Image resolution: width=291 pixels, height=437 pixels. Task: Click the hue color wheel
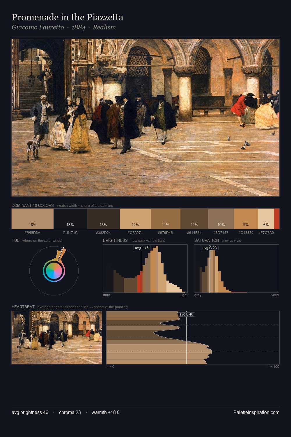point(54,271)
